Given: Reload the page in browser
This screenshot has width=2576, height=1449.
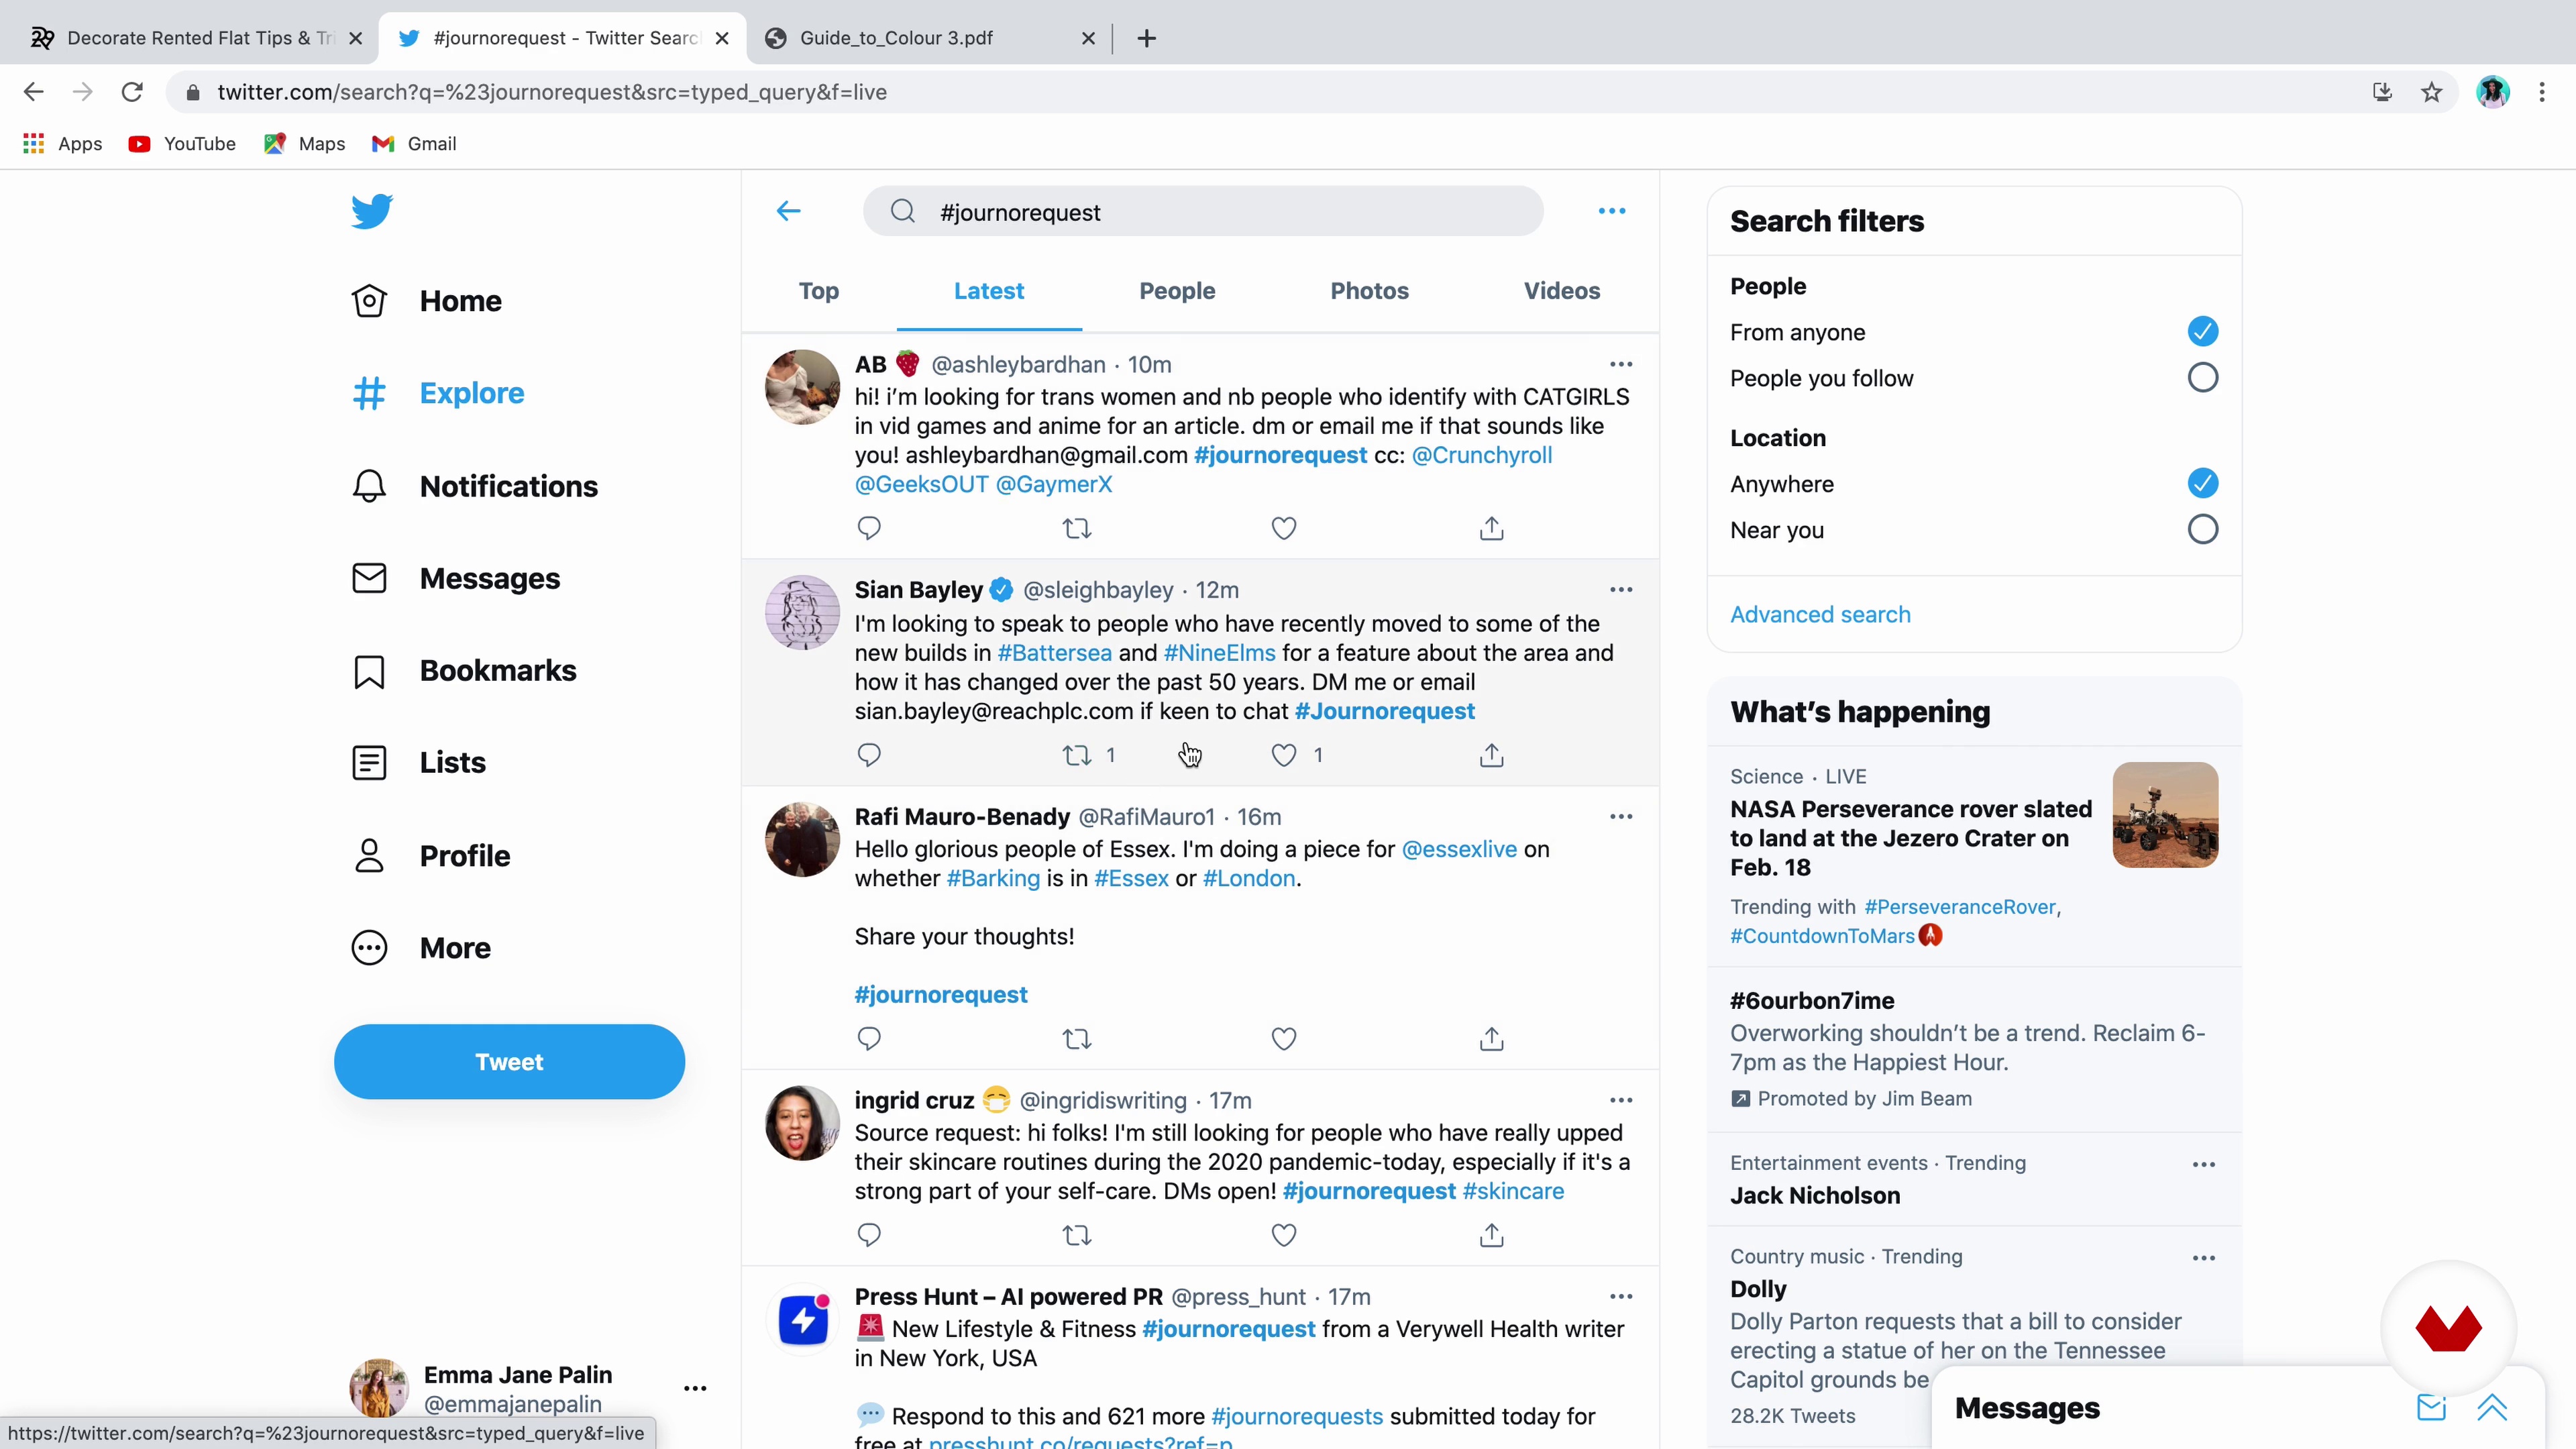Looking at the screenshot, I should (x=132, y=92).
